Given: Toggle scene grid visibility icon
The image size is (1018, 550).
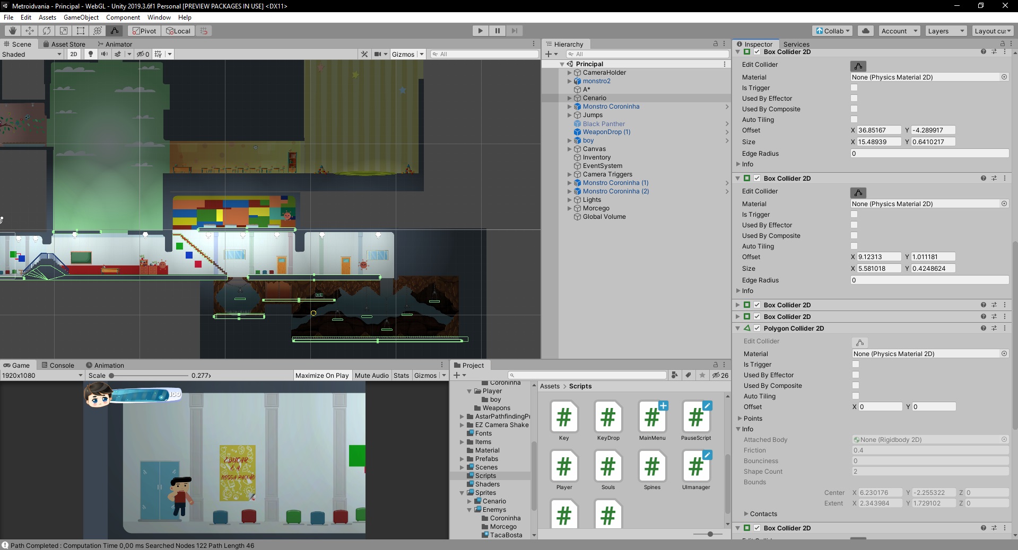Looking at the screenshot, I should tap(158, 54).
